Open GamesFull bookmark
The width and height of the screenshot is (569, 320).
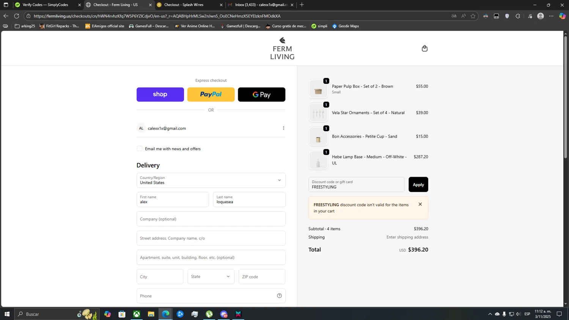coord(149,26)
